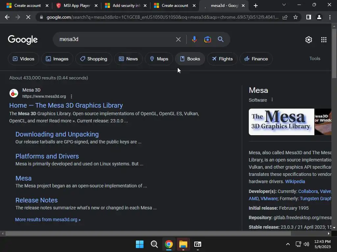This screenshot has height=252, width=337.
Task: Open Downloading and Unpacking link
Action: (57, 134)
